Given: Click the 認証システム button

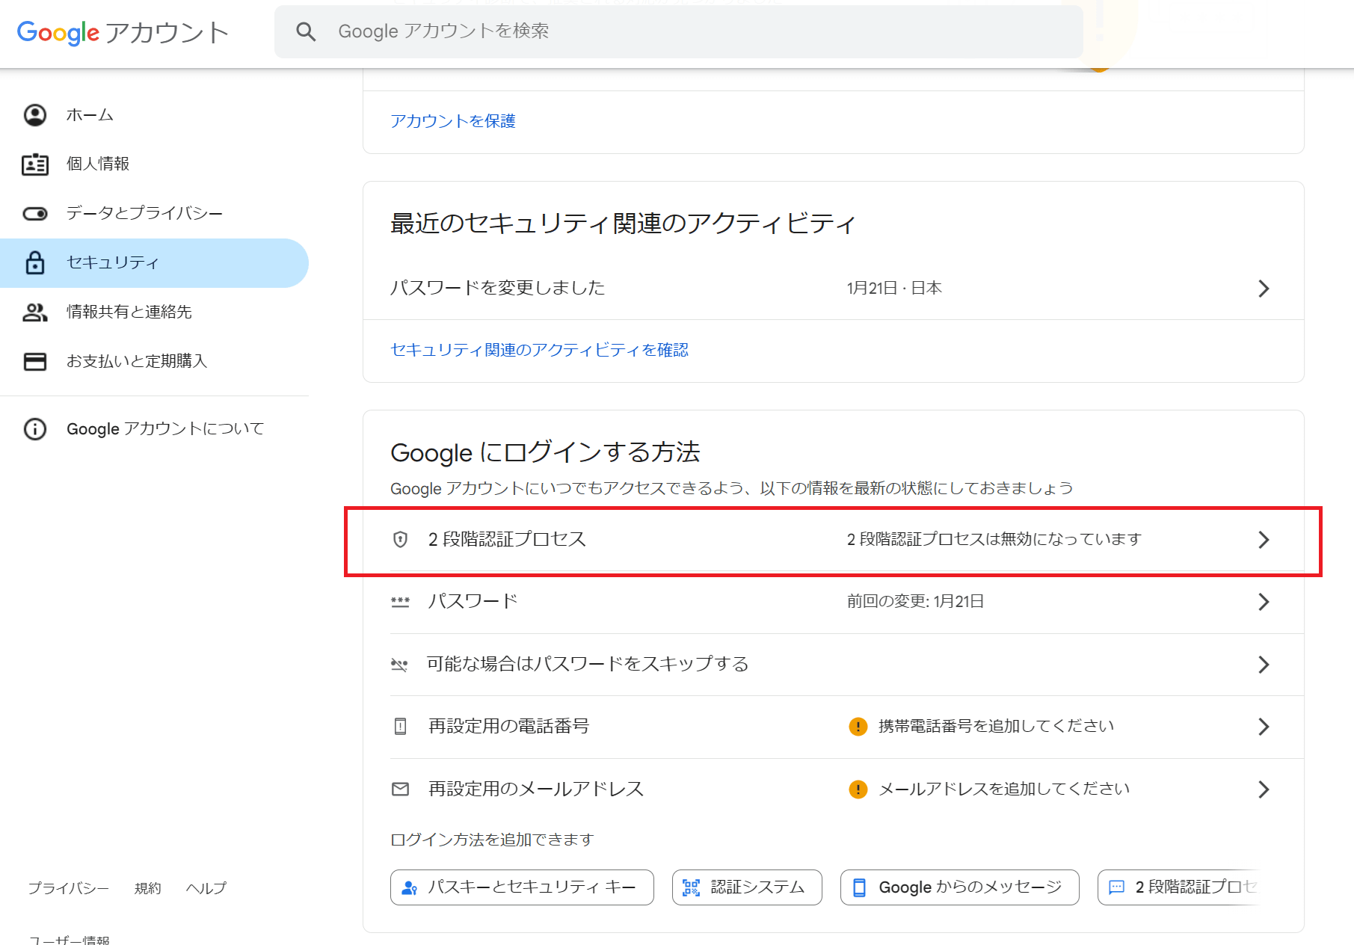Looking at the screenshot, I should tap(747, 887).
